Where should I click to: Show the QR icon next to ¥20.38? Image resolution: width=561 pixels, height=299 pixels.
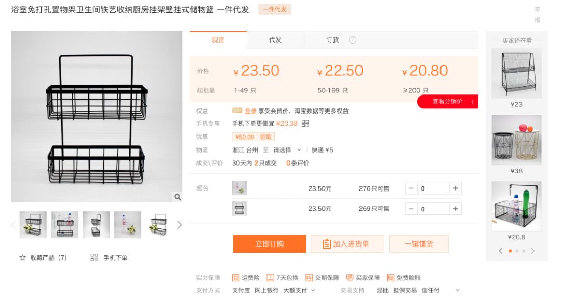[305, 124]
